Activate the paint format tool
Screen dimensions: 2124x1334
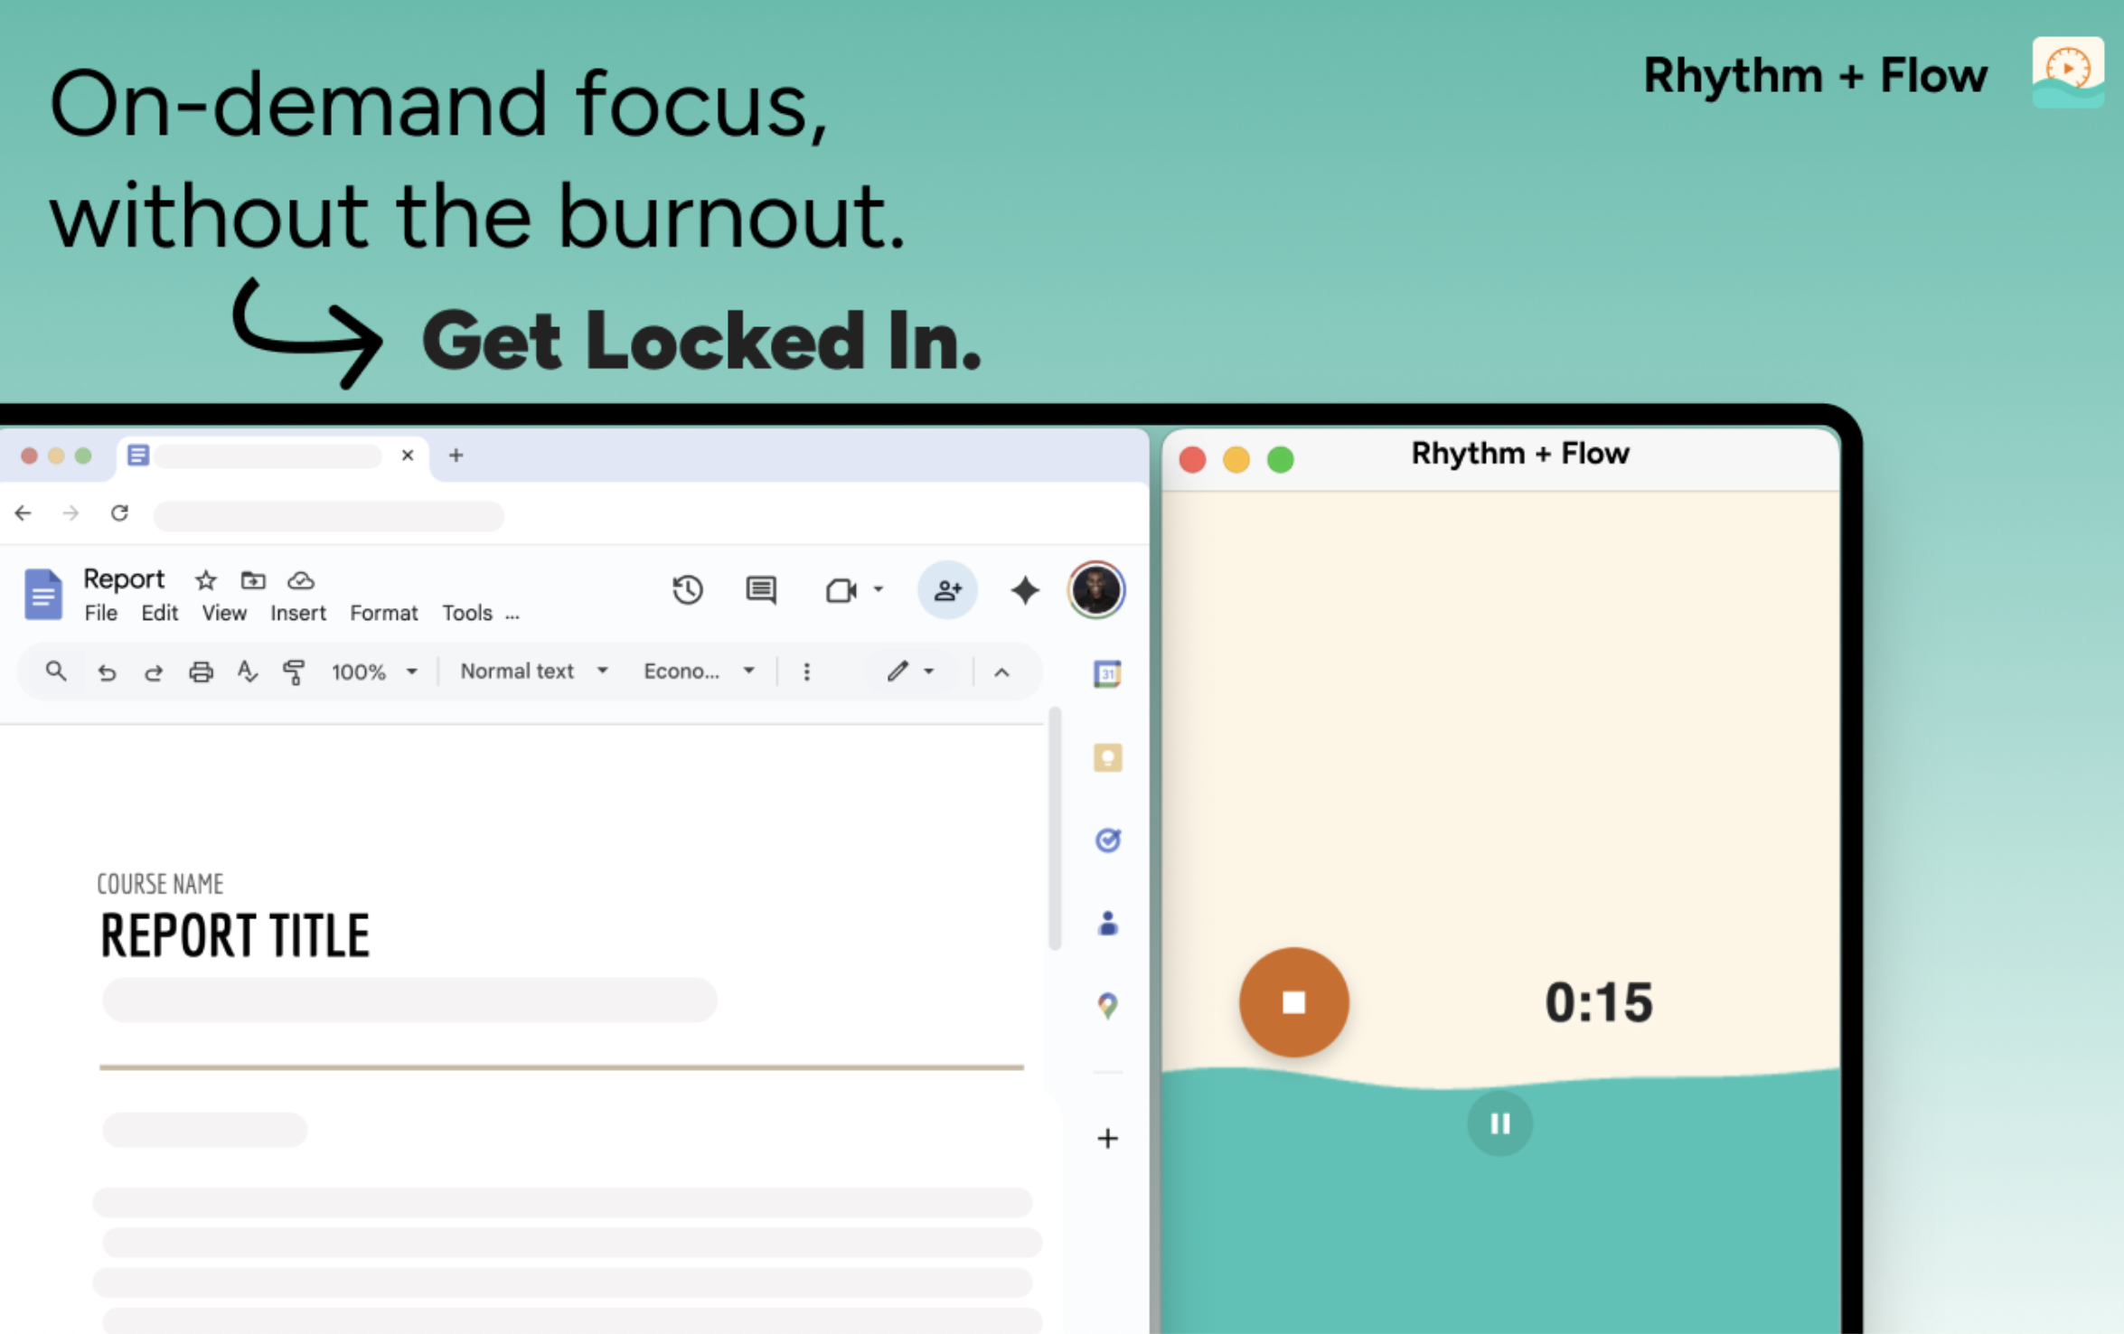294,672
